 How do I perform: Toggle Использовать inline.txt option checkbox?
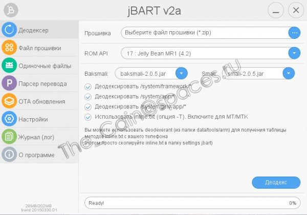click(x=88, y=117)
